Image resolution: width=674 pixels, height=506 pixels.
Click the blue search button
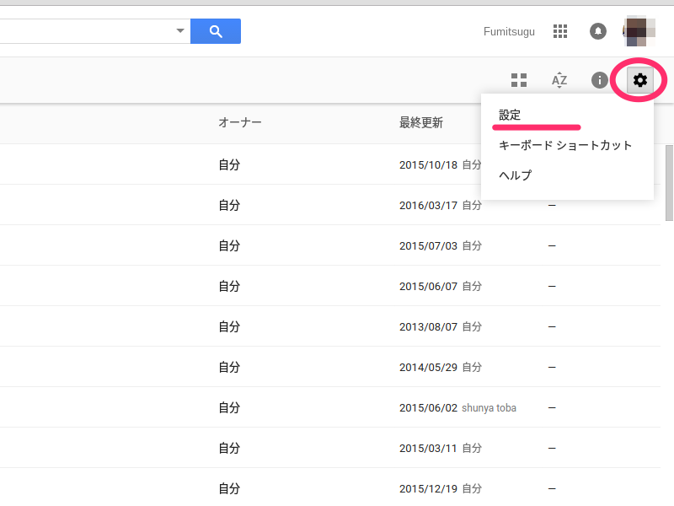[216, 31]
